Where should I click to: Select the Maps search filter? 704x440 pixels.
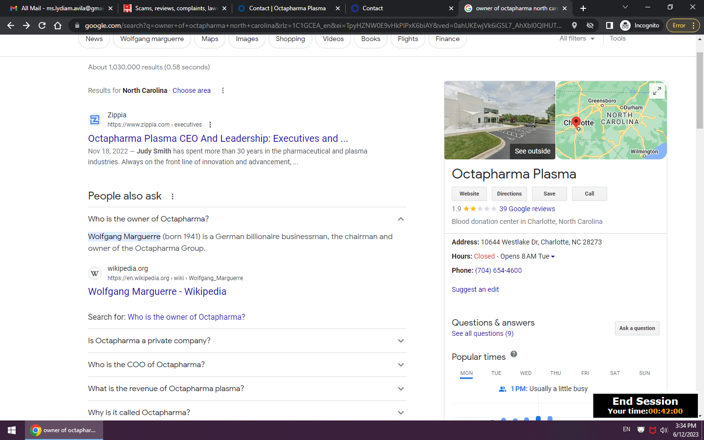[x=210, y=39]
